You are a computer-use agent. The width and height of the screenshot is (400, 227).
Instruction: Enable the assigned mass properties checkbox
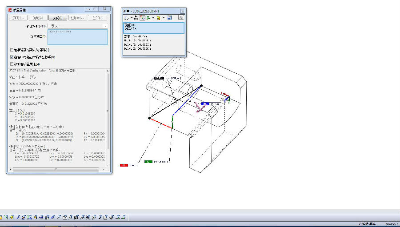pos(12,64)
